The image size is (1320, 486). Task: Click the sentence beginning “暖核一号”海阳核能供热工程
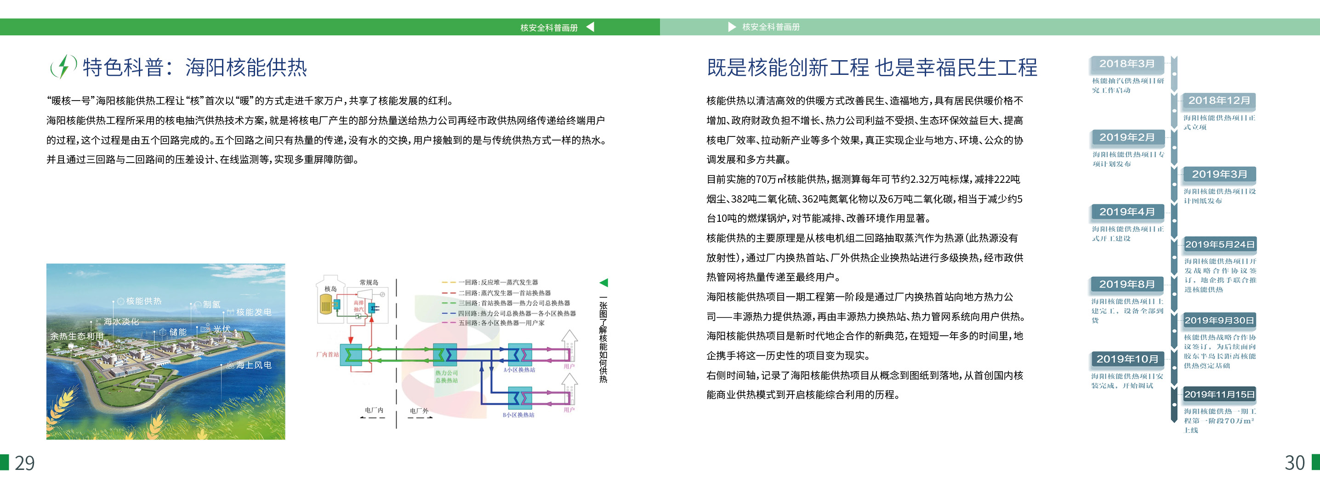tap(250, 101)
